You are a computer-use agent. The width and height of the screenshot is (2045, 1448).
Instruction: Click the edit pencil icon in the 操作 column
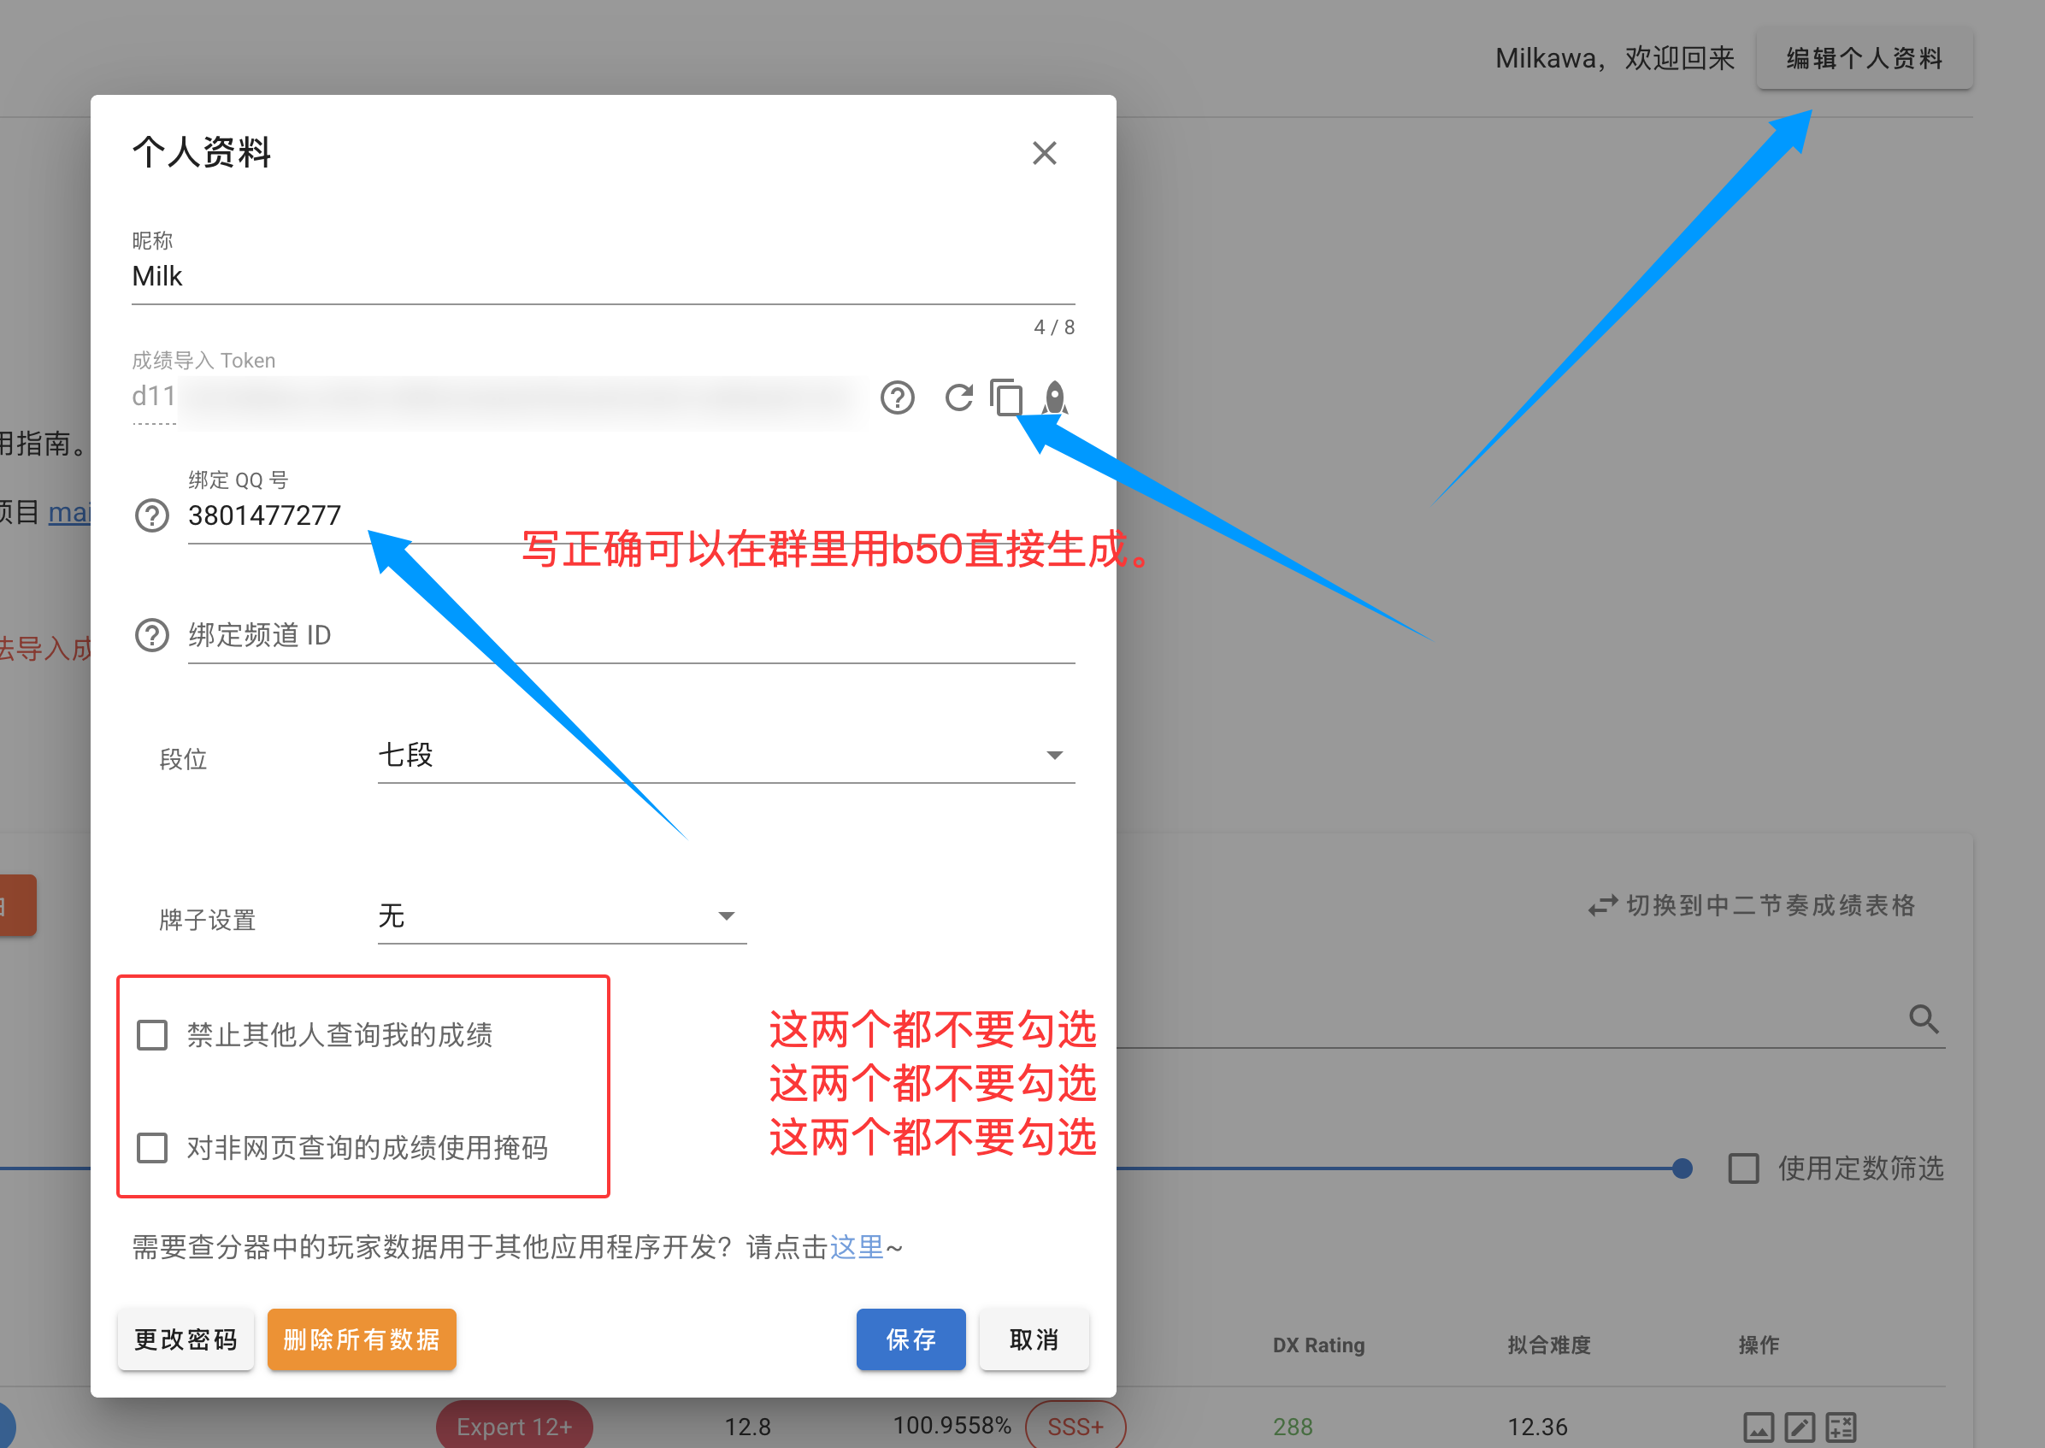1799,1427
